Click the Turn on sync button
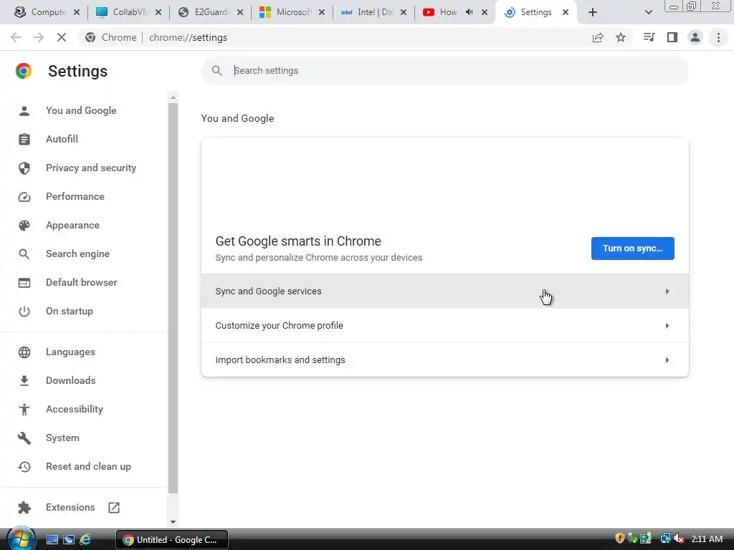 (632, 249)
